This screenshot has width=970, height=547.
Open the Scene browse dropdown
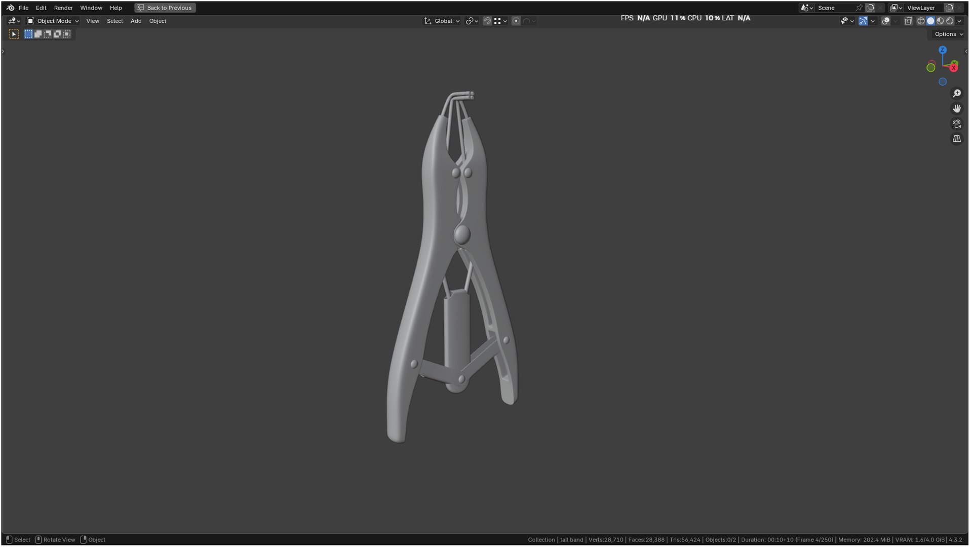[806, 8]
